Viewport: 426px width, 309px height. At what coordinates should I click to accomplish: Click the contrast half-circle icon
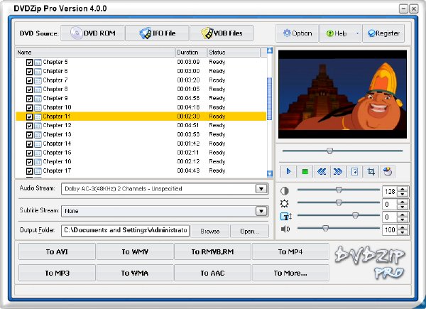point(285,191)
